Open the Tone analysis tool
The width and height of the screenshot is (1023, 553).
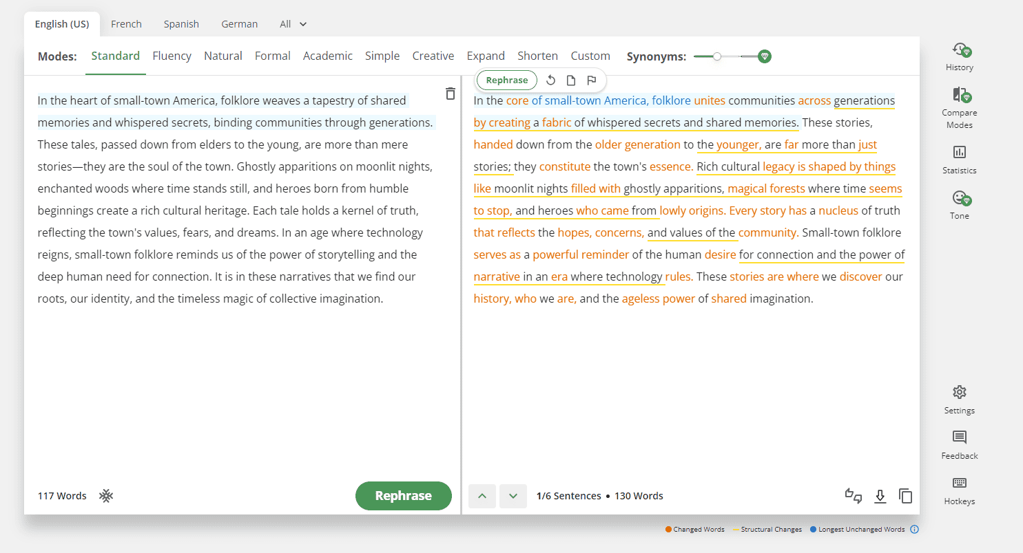(960, 198)
